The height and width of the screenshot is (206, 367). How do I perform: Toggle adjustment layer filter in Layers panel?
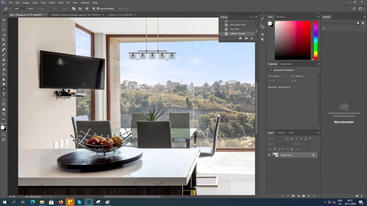click(x=292, y=139)
